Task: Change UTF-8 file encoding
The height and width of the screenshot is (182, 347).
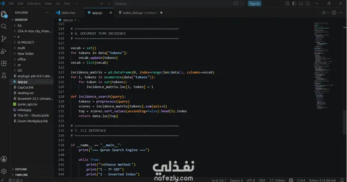Action: click(x=251, y=180)
